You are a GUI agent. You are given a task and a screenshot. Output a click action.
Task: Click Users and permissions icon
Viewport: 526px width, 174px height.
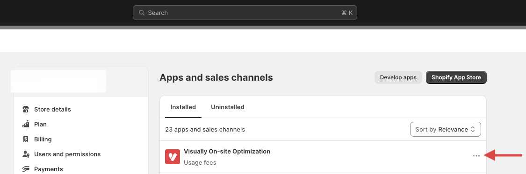(26, 154)
